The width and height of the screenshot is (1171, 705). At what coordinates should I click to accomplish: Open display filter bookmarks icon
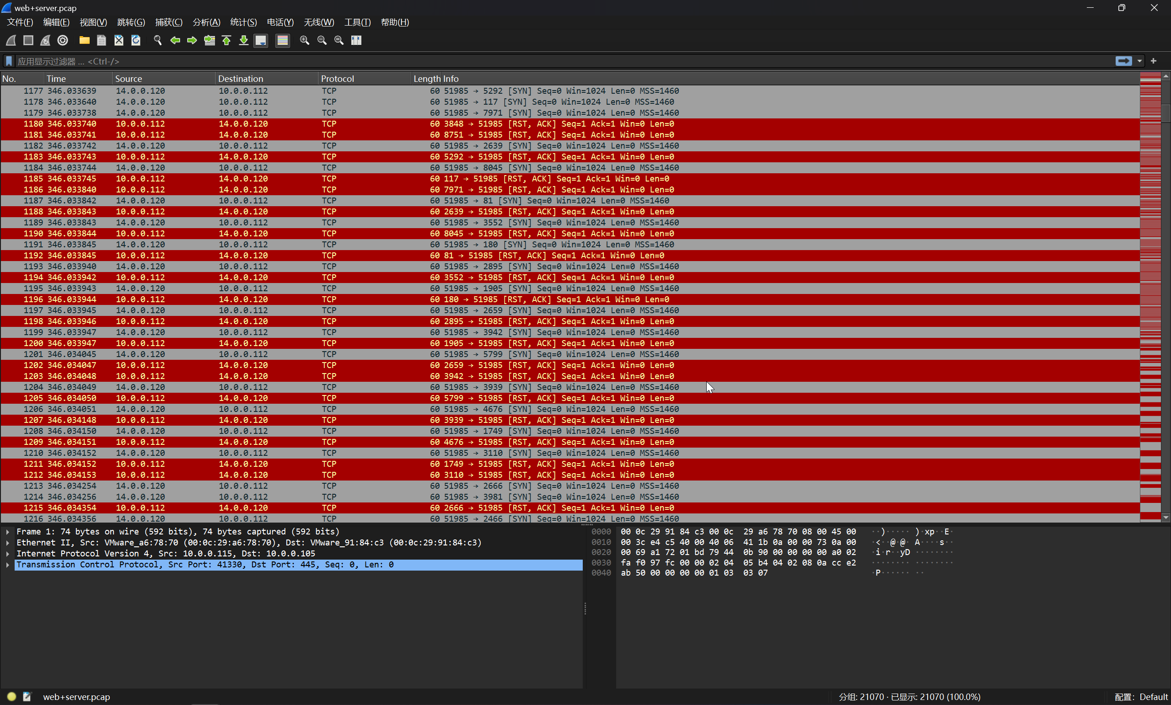[9, 61]
